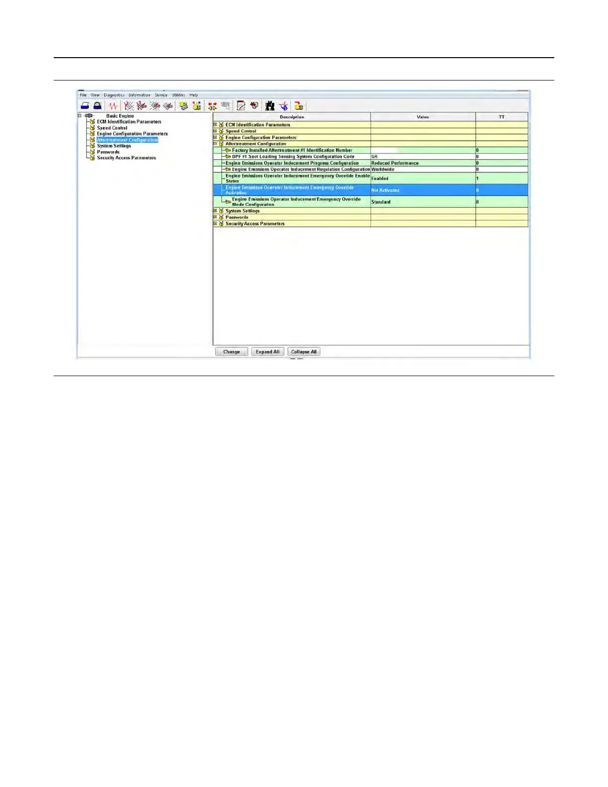Click the Change button
This screenshot has width=608, height=787.
pos(231,352)
